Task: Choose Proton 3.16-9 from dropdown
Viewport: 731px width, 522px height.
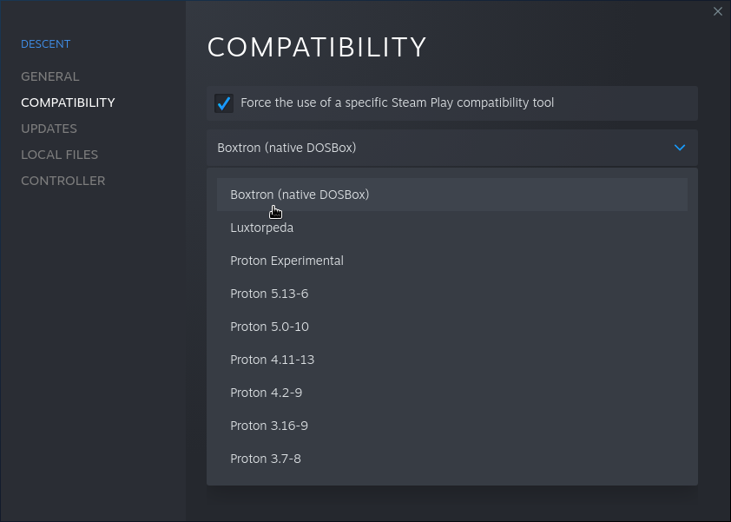Action: coord(452,426)
